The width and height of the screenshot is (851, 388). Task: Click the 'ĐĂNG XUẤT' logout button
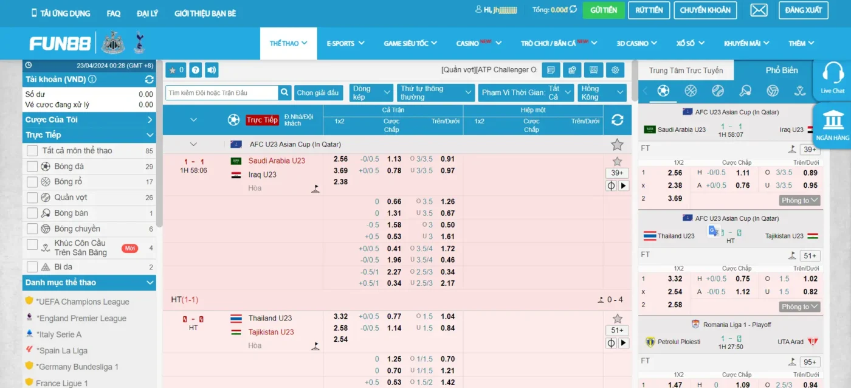click(804, 10)
